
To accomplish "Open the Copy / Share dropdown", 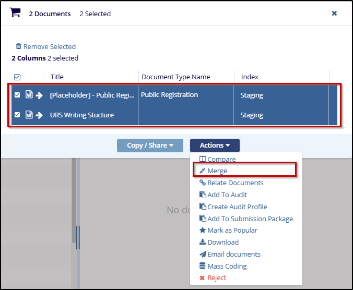I will [x=150, y=146].
